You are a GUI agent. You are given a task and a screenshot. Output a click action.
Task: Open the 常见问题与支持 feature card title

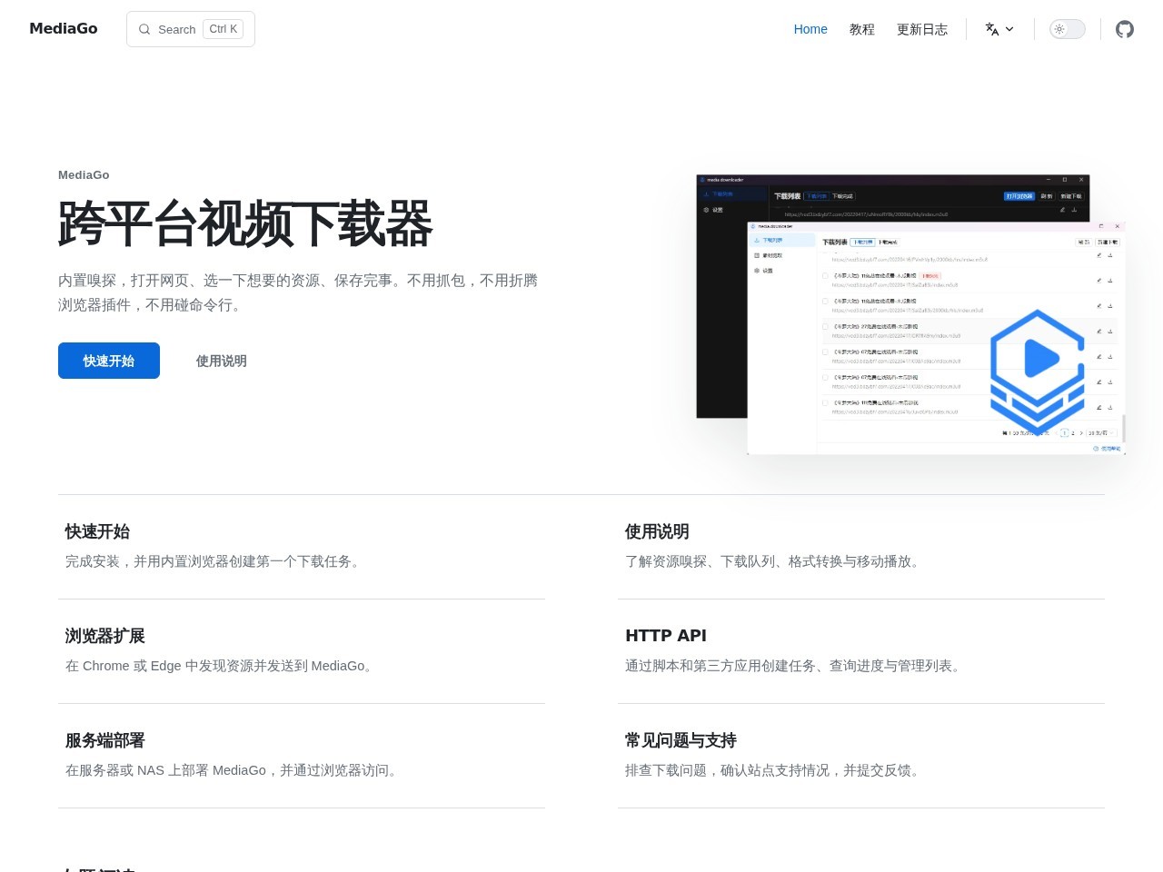[x=681, y=740]
